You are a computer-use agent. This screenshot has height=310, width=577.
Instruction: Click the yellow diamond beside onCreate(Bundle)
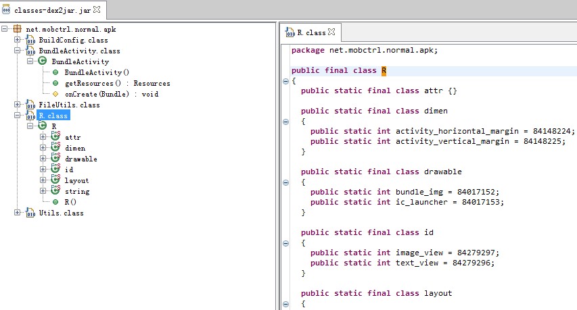tap(55, 94)
